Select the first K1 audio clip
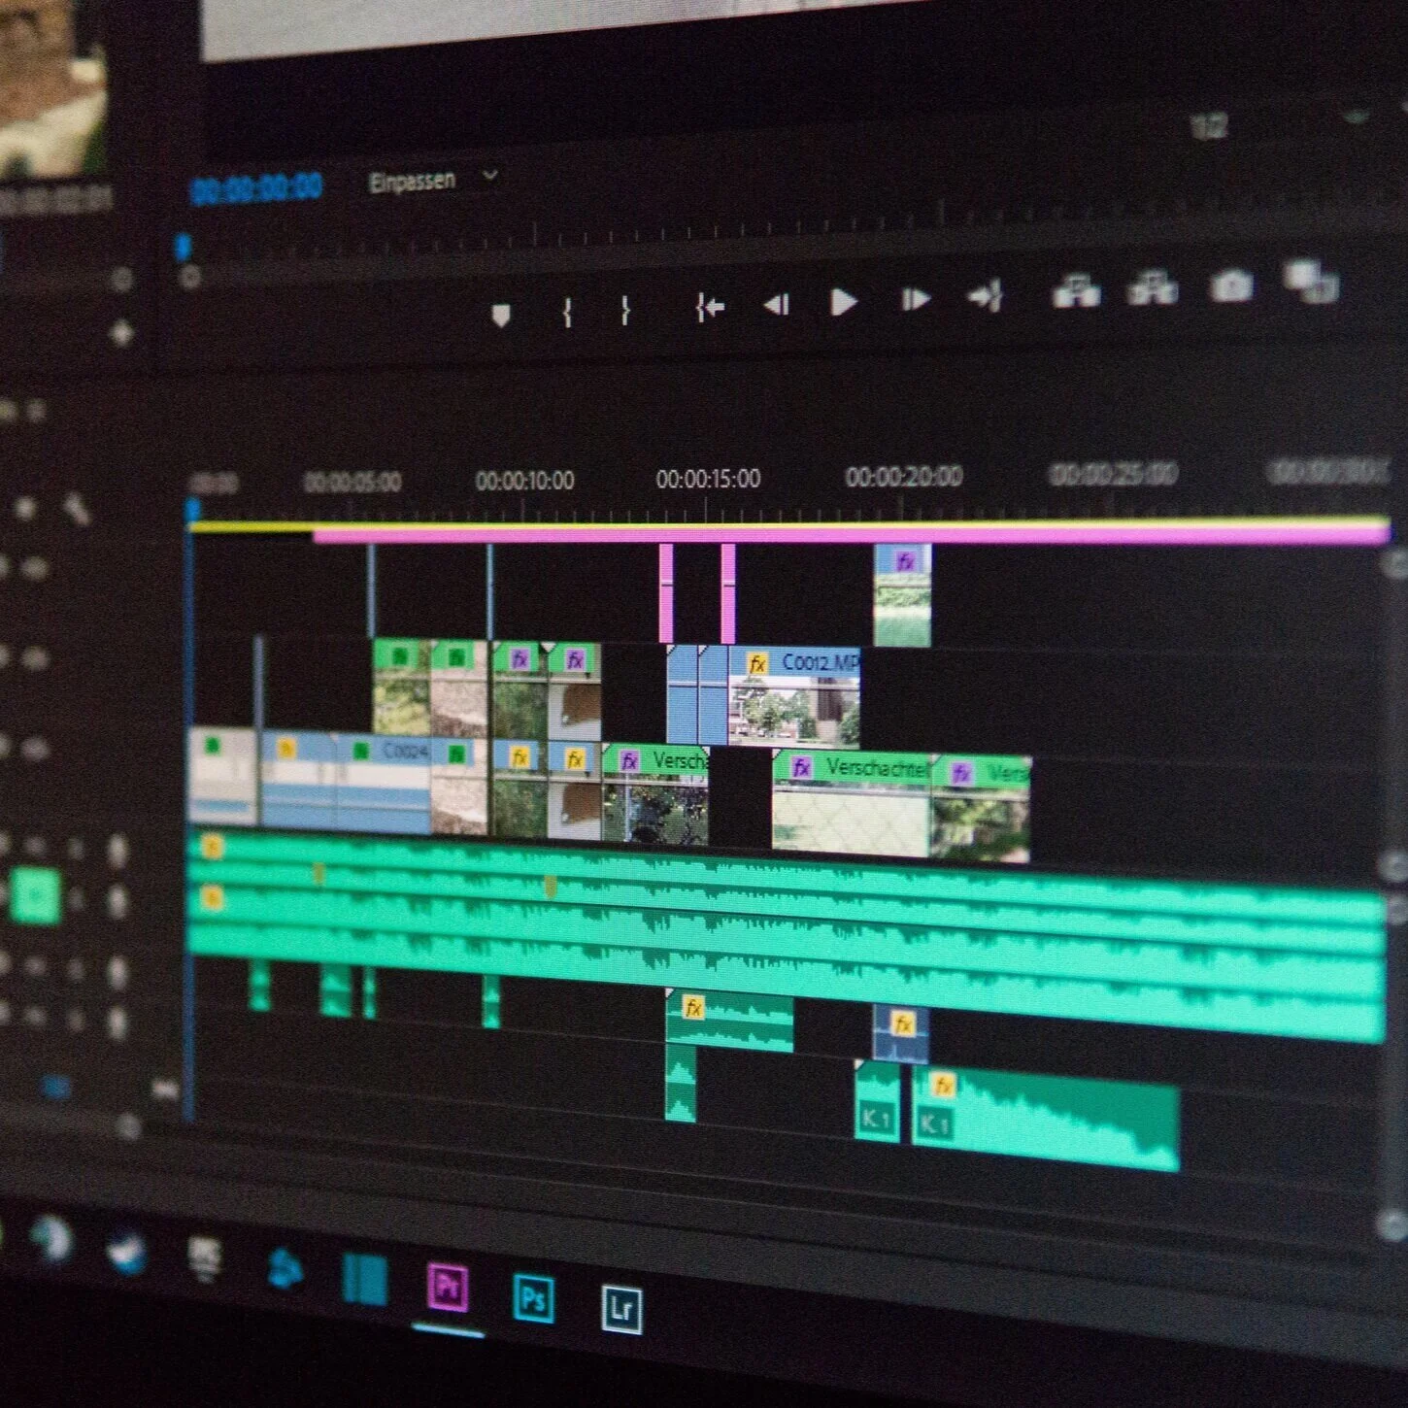This screenshot has width=1408, height=1408. [877, 1100]
